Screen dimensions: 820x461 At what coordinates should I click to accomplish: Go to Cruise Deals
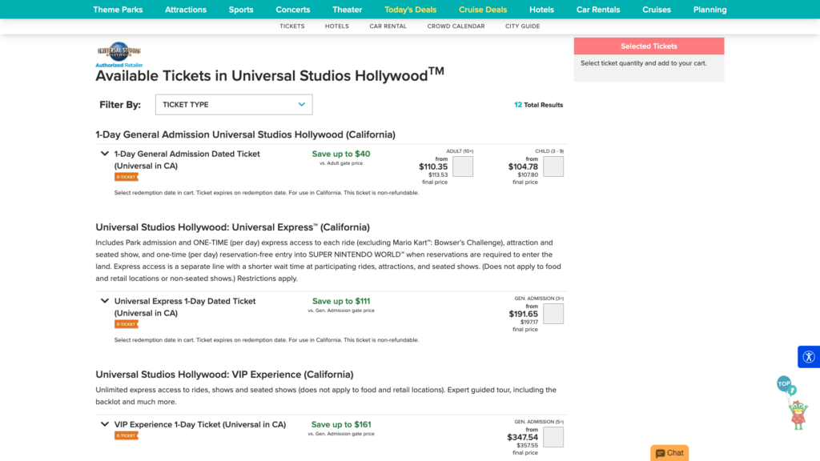483,10
